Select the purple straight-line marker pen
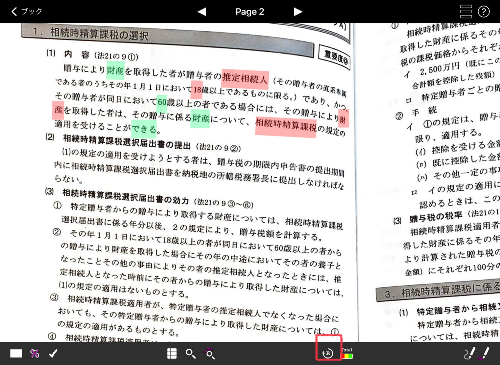Screen dimensions: 500x365 tap(484, 353)
